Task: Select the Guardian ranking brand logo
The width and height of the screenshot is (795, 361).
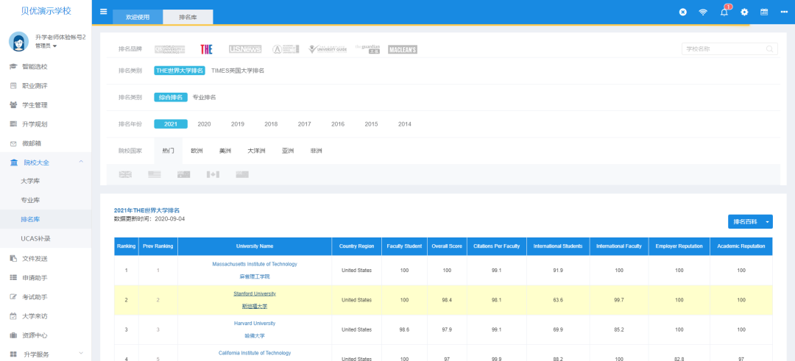Action: [x=367, y=49]
